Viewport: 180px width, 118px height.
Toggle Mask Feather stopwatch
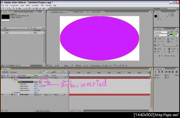click(x=19, y=86)
